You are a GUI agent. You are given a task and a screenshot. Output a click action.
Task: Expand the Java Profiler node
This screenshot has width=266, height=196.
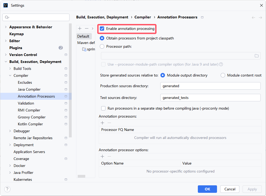tap(10, 173)
